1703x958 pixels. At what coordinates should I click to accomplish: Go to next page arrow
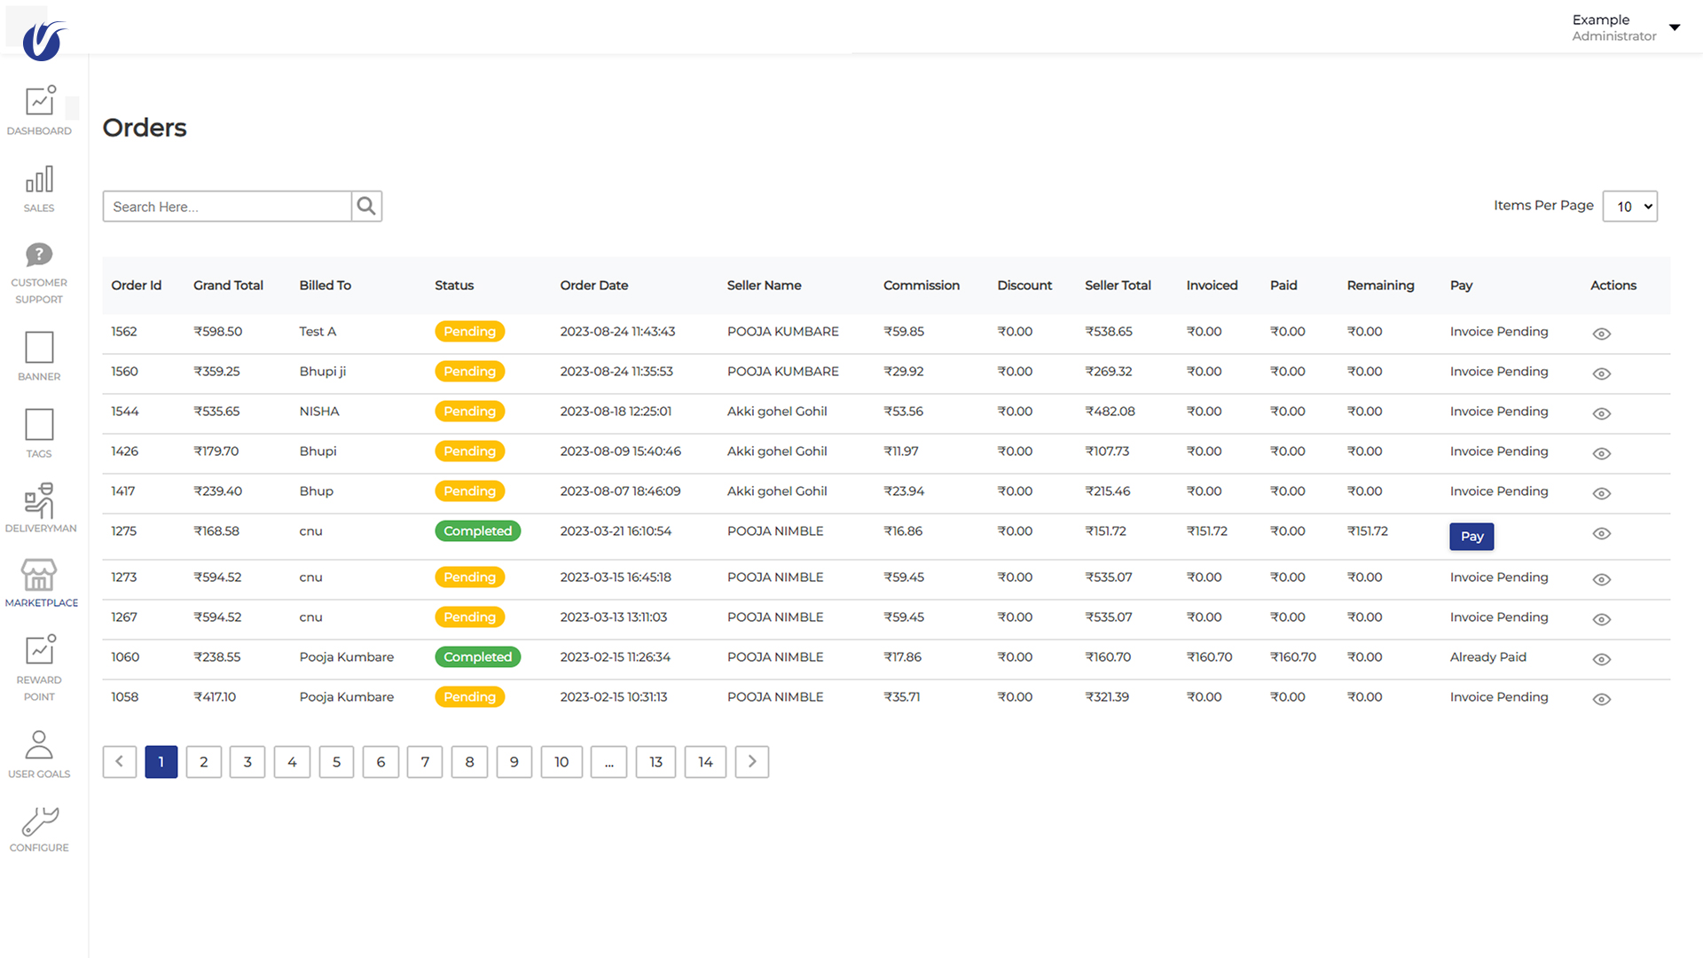pyautogui.click(x=751, y=762)
